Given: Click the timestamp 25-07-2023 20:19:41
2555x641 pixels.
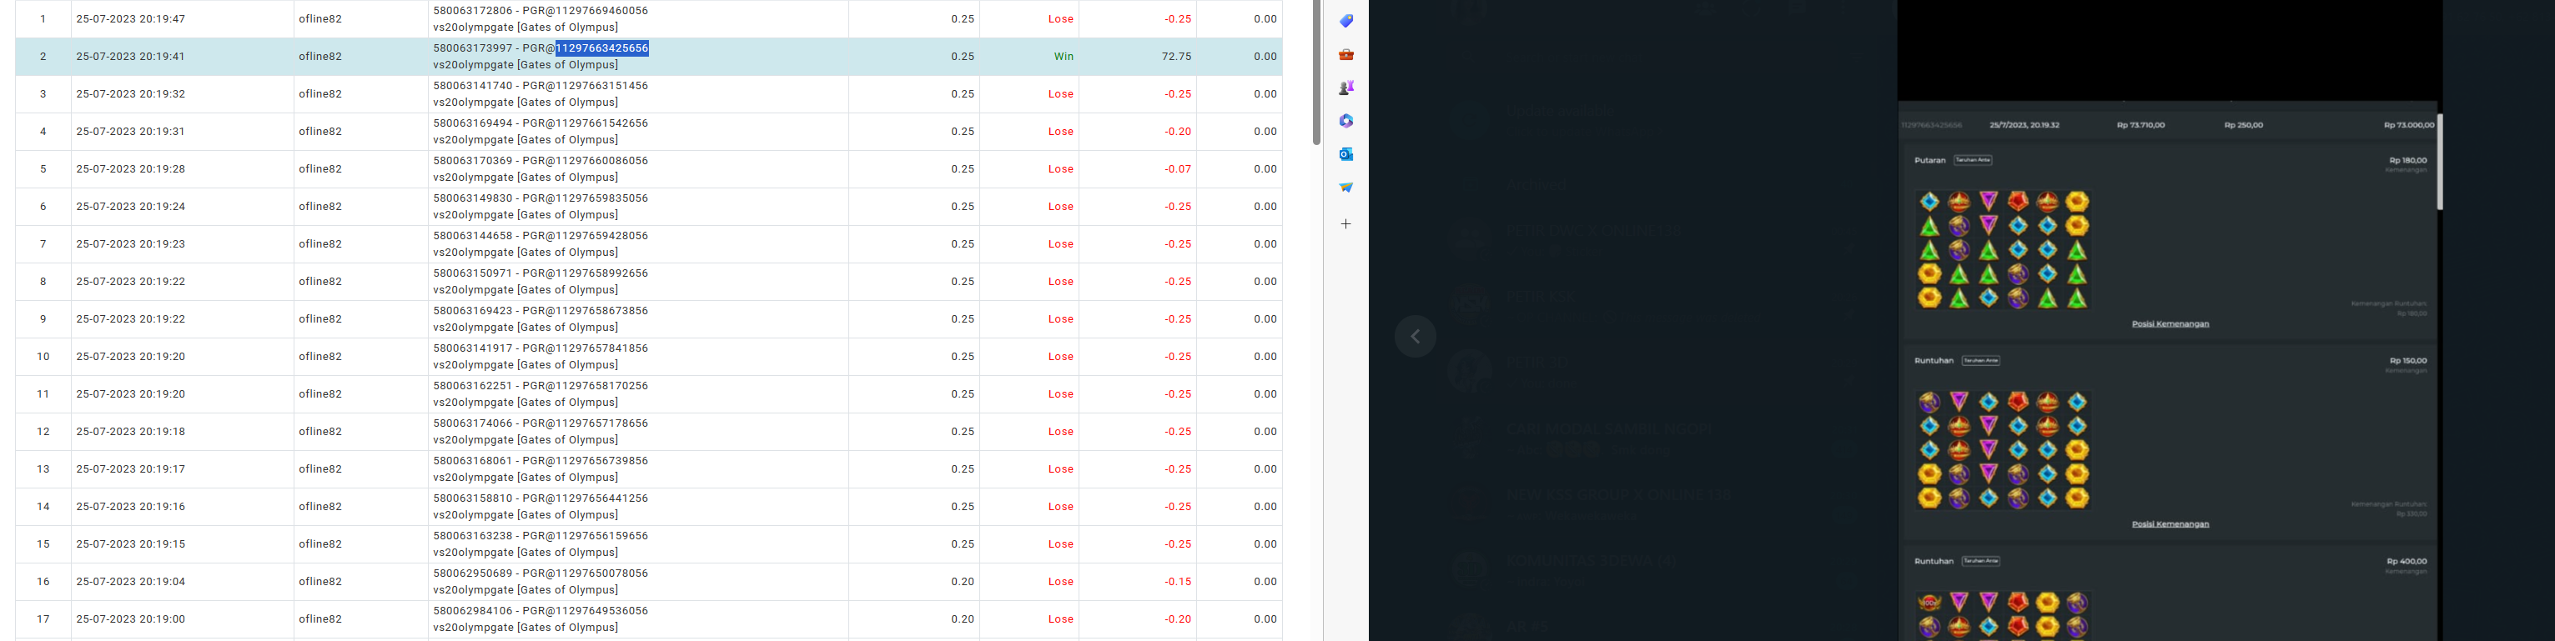Looking at the screenshot, I should 131,57.
